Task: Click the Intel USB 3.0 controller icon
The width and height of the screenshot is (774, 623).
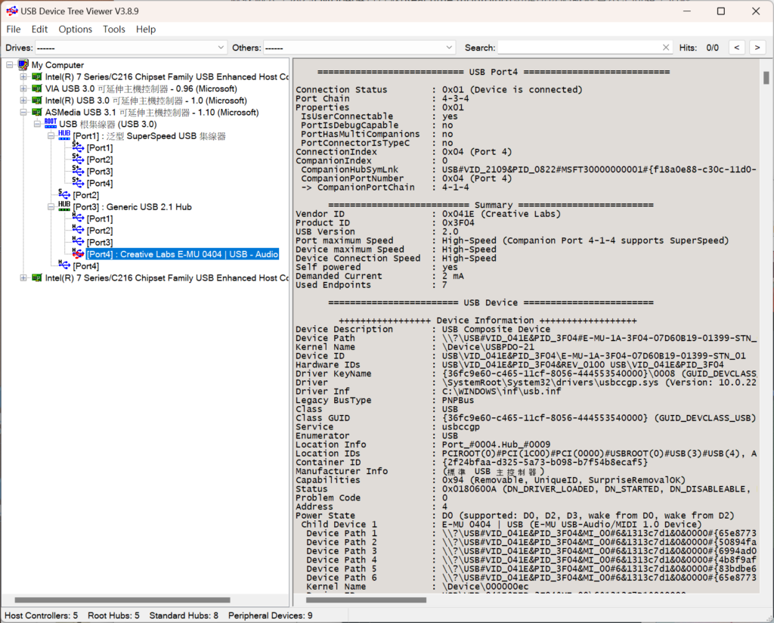Action: point(36,101)
